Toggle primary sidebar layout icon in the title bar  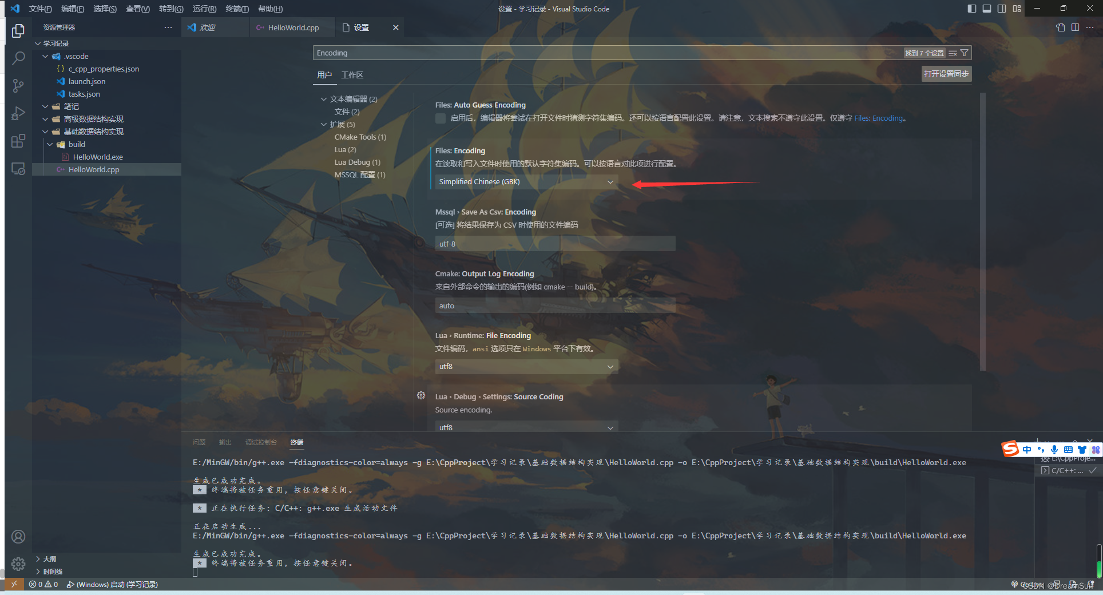[x=972, y=9]
